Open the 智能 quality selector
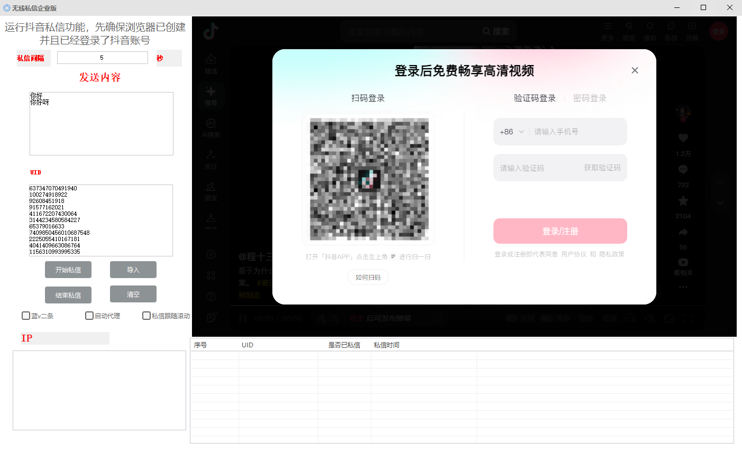The image size is (742, 452). 586,318
